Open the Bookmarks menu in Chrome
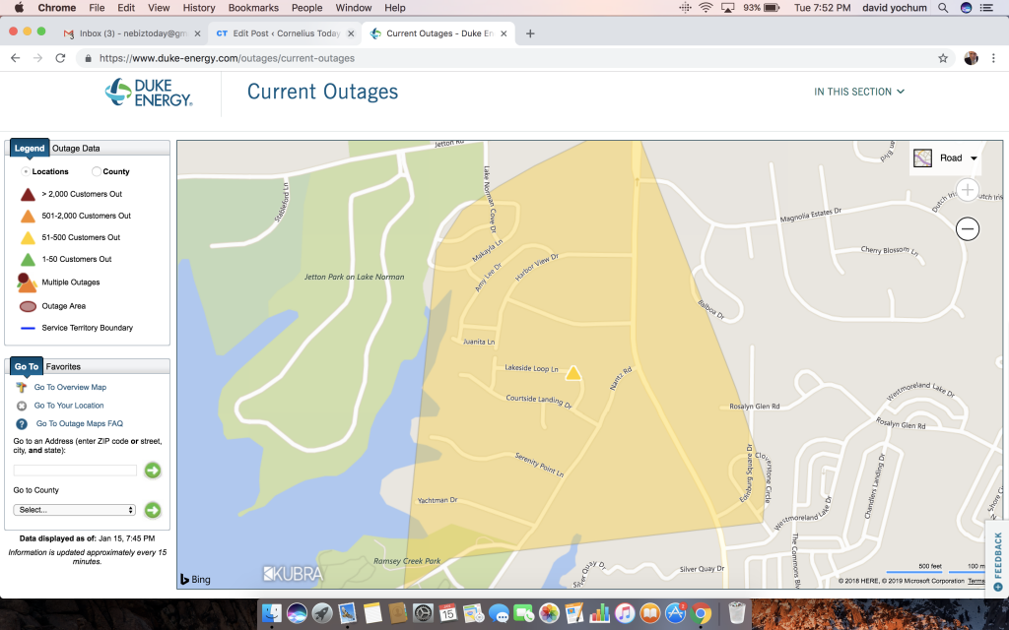 pyautogui.click(x=253, y=8)
